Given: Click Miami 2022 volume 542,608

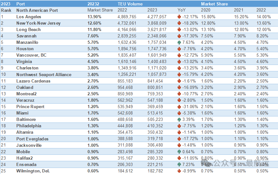Looking at the screenshot, I should tap(125, 113).
